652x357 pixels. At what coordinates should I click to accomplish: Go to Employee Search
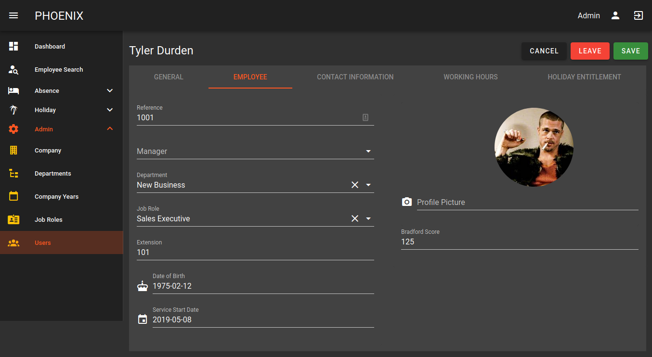point(62,70)
